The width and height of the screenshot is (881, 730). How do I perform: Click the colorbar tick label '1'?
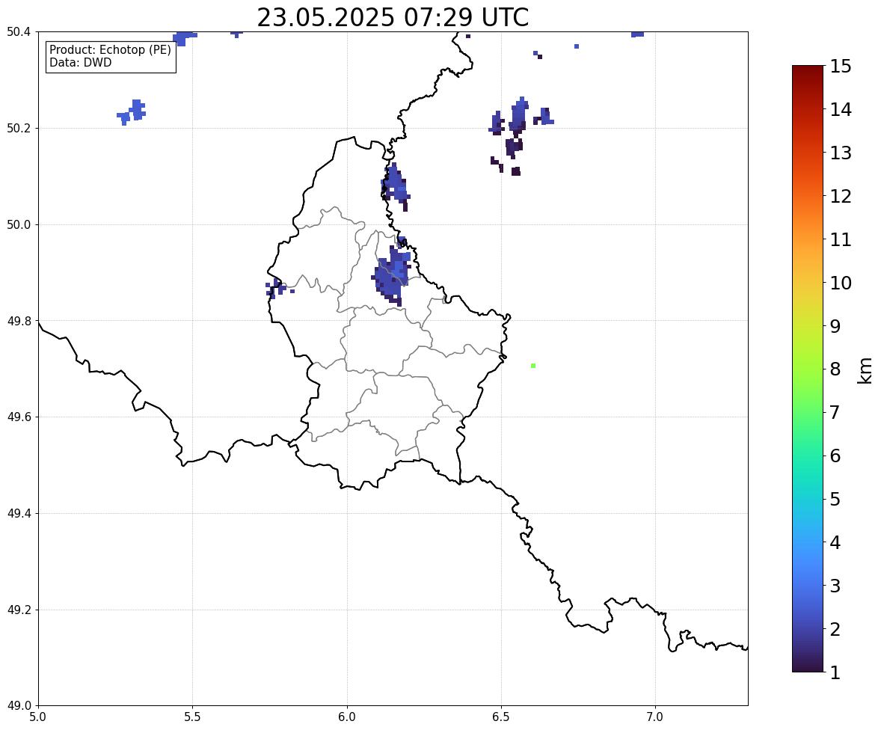pyautogui.click(x=835, y=672)
